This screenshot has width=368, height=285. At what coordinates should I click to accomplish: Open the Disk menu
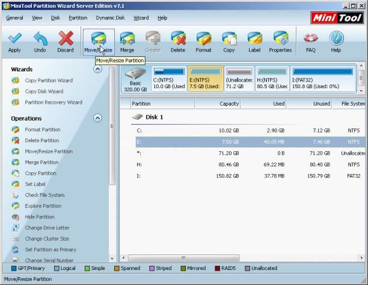click(x=55, y=18)
